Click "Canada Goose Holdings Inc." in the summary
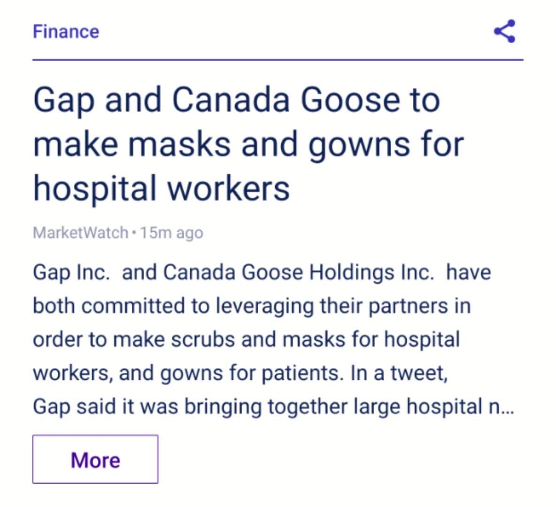Viewport: 556px width, 507px height. [x=299, y=273]
